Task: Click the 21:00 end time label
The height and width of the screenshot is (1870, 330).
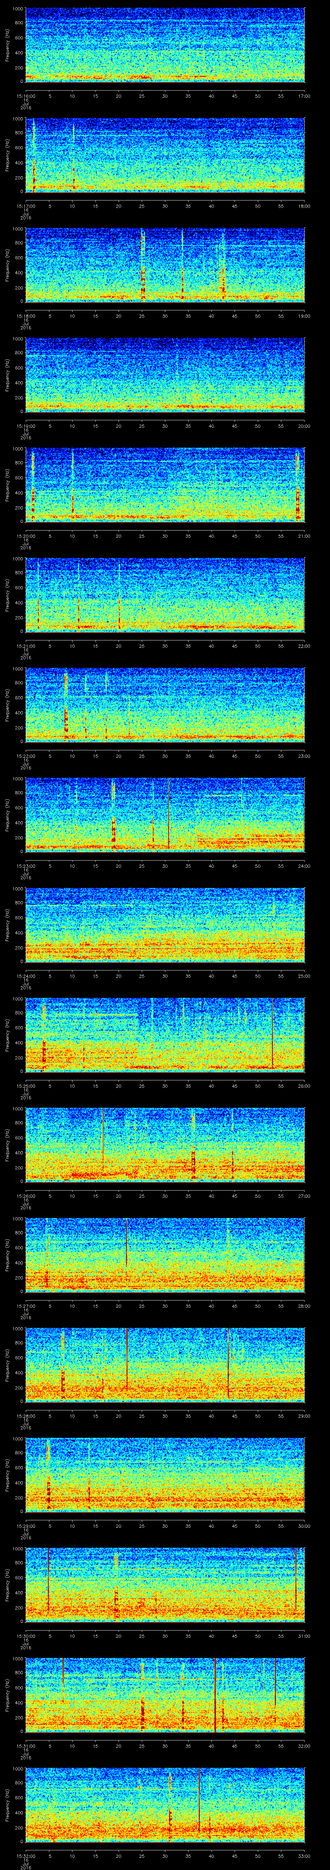Action: (304, 536)
